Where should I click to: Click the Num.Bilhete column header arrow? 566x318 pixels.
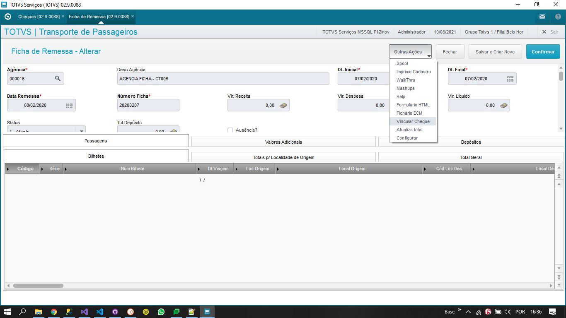coord(65,169)
